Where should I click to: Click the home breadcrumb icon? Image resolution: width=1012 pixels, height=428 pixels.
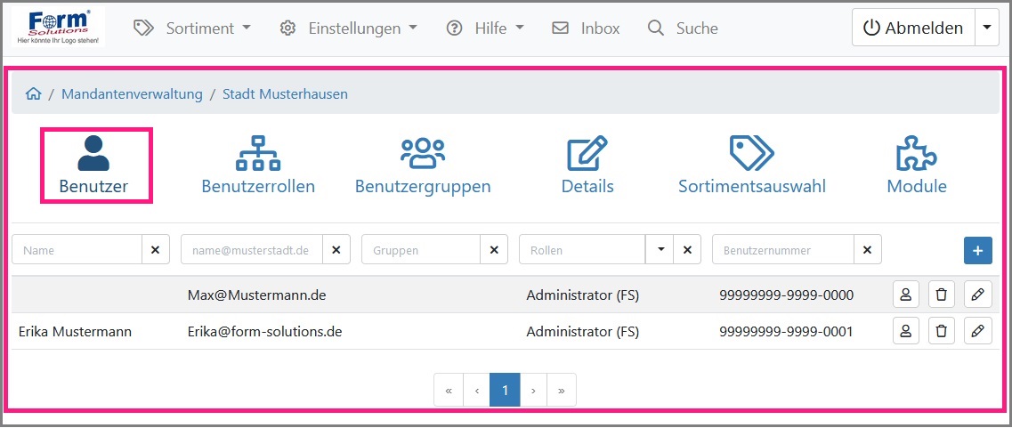[x=33, y=94]
